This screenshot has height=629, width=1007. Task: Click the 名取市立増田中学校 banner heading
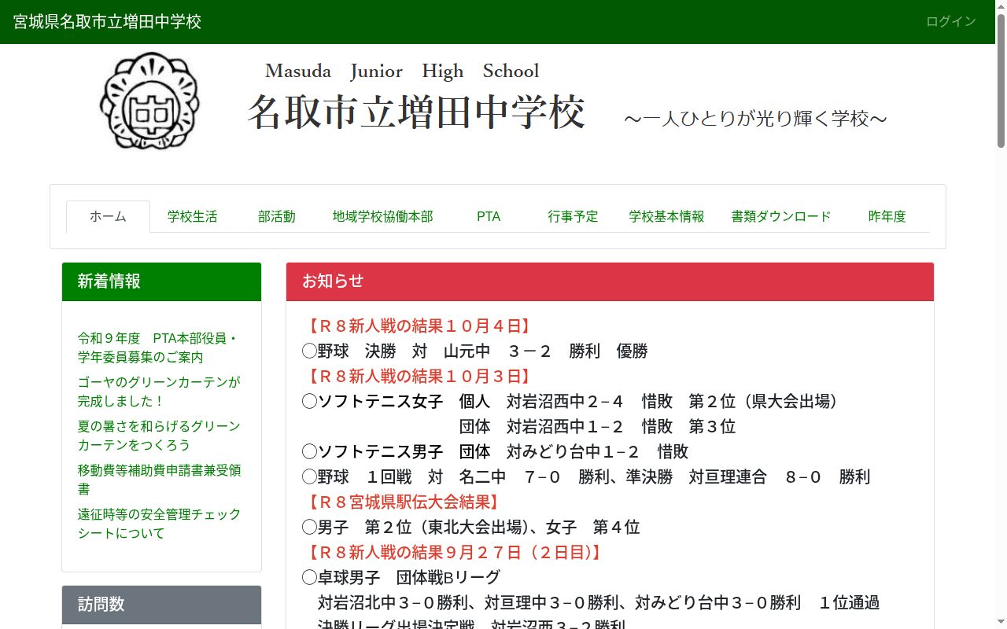[x=416, y=112]
